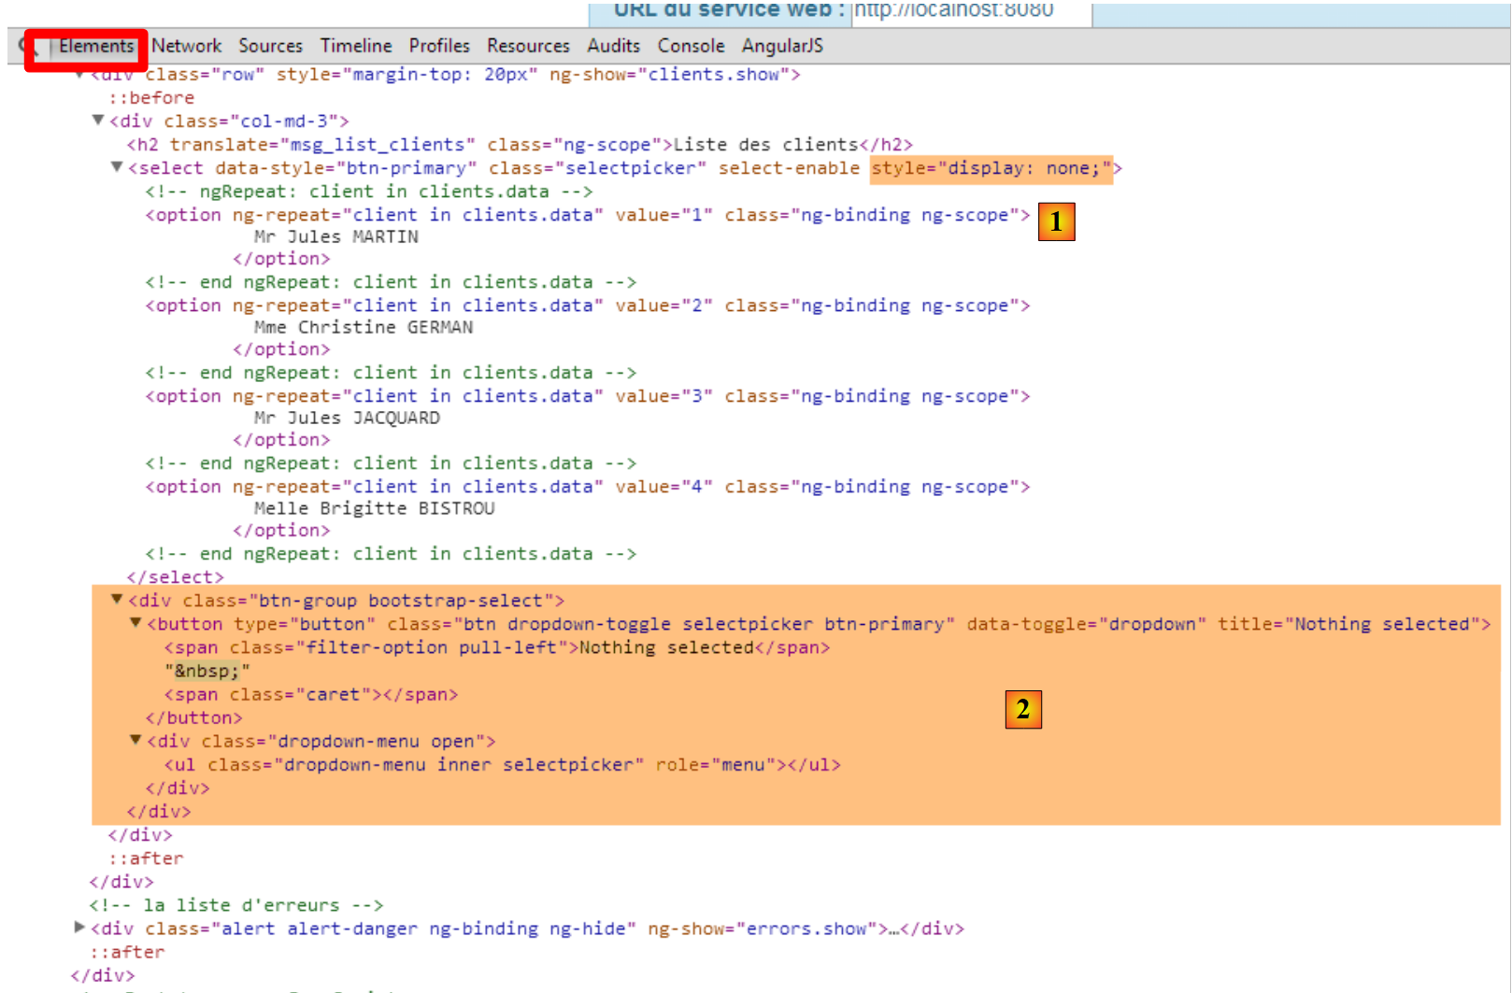
Task: Open the AngularJS tab
Action: (x=782, y=46)
